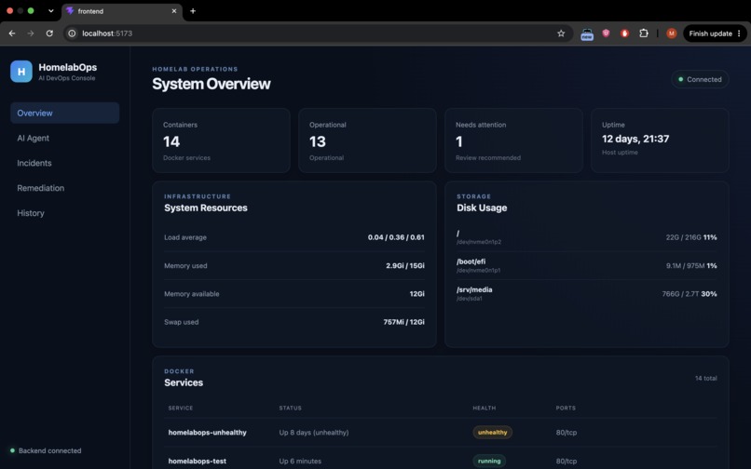The image size is (751, 469).
Task: Click the unhealthy health badge
Action: coord(492,432)
